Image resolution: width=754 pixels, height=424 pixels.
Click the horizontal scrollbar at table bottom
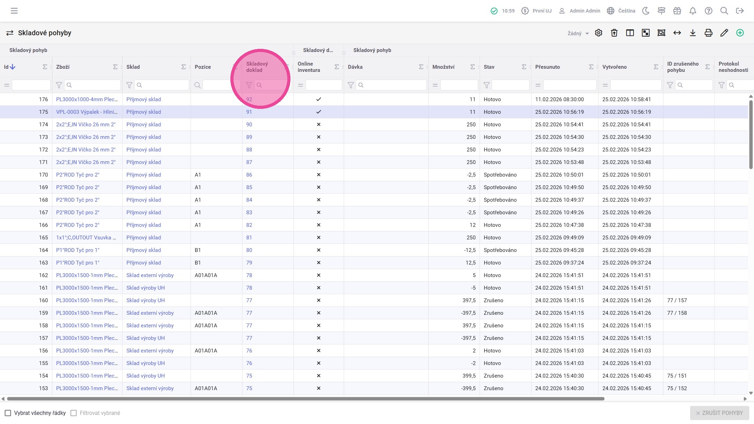[305, 399]
